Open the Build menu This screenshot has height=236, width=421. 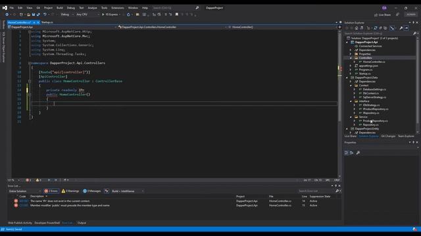click(60, 8)
